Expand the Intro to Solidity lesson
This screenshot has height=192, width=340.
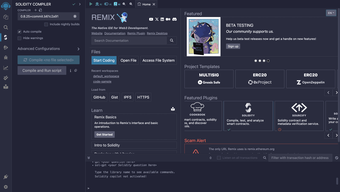pyautogui.click(x=134, y=145)
